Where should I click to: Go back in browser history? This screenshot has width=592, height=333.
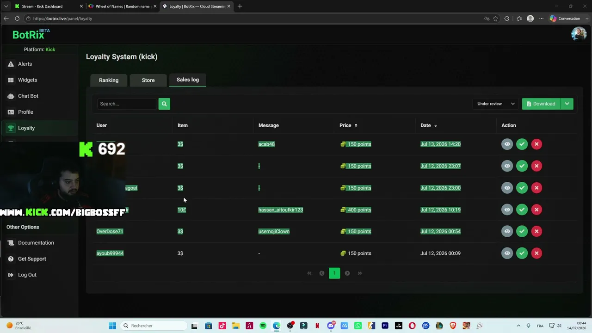[x=6, y=18]
